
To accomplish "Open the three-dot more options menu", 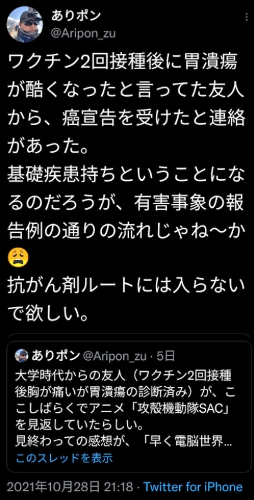I will [246, 17].
